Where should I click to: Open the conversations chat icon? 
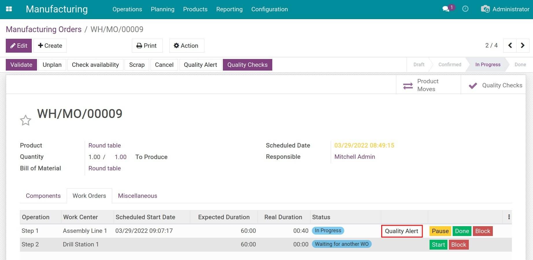[446, 9]
